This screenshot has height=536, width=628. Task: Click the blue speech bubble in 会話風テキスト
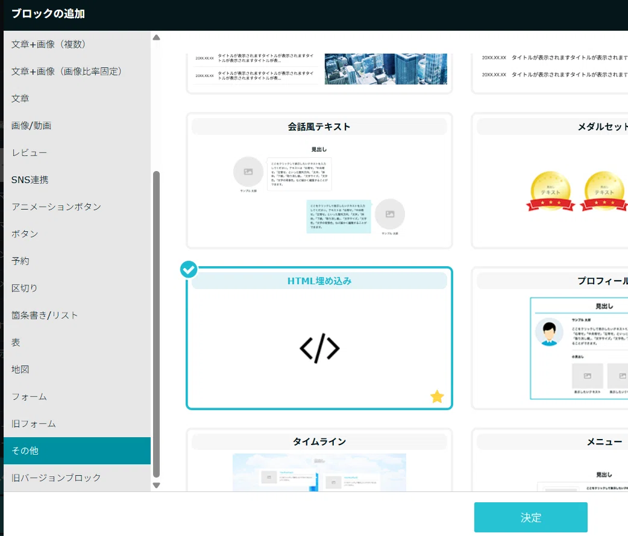pos(339,217)
